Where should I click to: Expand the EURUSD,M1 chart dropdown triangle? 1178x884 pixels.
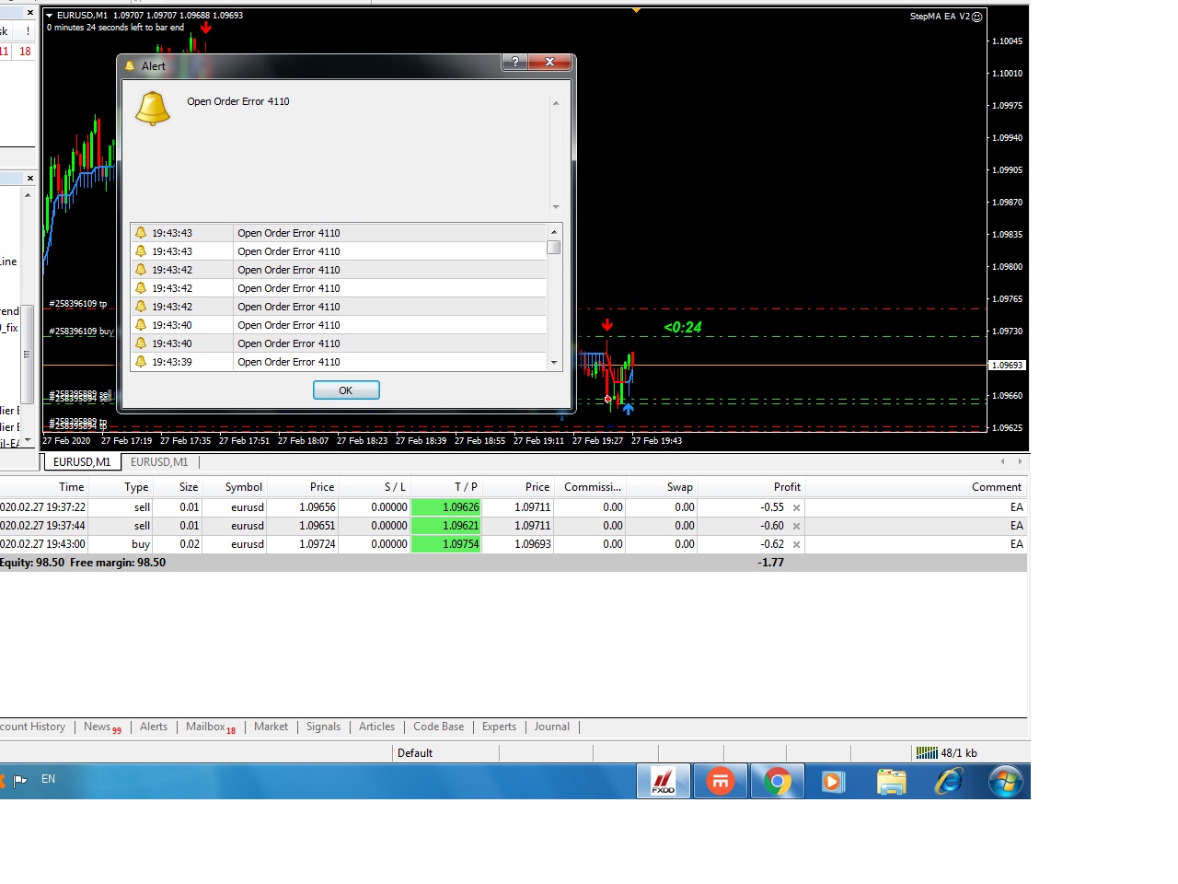click(x=50, y=16)
